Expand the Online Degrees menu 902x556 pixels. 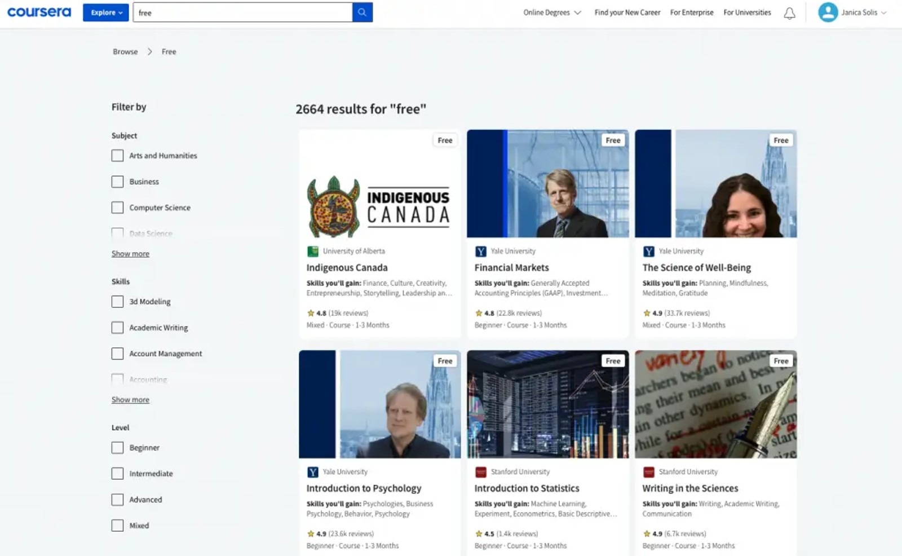pos(552,12)
